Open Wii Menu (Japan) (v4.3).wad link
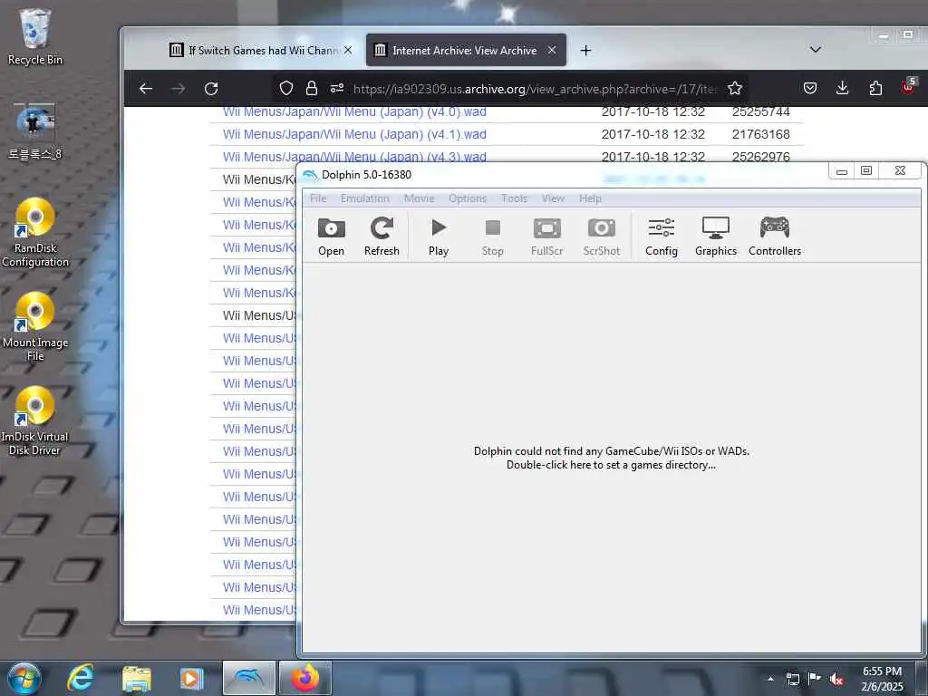The image size is (928, 696). point(354,157)
